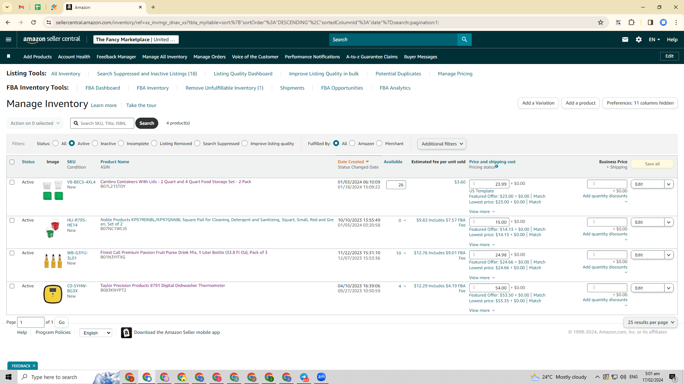The height and width of the screenshot is (384, 684).
Task: Open the Cambro Containers product thumbnail
Action: click(x=53, y=191)
